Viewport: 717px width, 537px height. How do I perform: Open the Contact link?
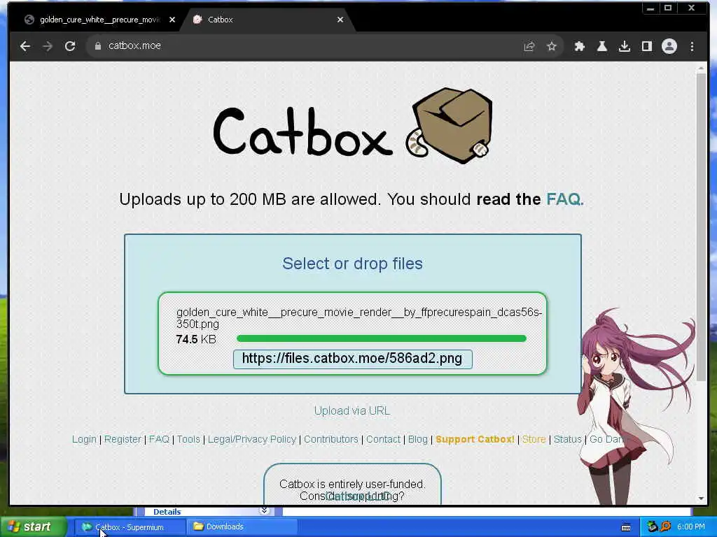pos(383,439)
